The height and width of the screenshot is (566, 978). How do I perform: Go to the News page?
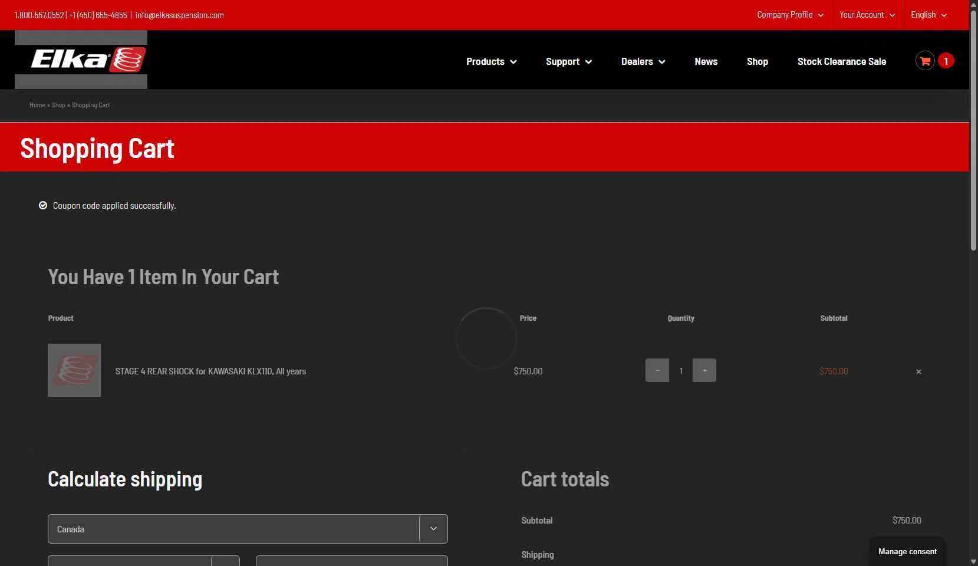click(706, 61)
